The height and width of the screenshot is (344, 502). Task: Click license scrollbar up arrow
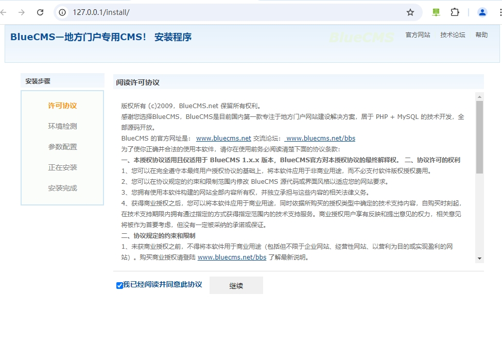(x=479, y=96)
